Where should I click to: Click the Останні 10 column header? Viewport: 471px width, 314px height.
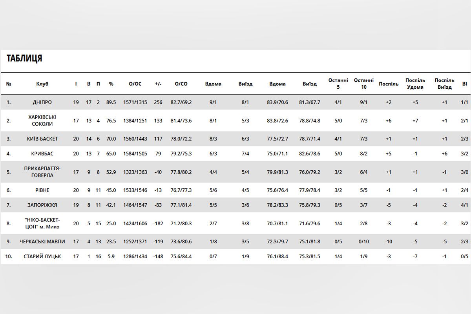point(363,84)
